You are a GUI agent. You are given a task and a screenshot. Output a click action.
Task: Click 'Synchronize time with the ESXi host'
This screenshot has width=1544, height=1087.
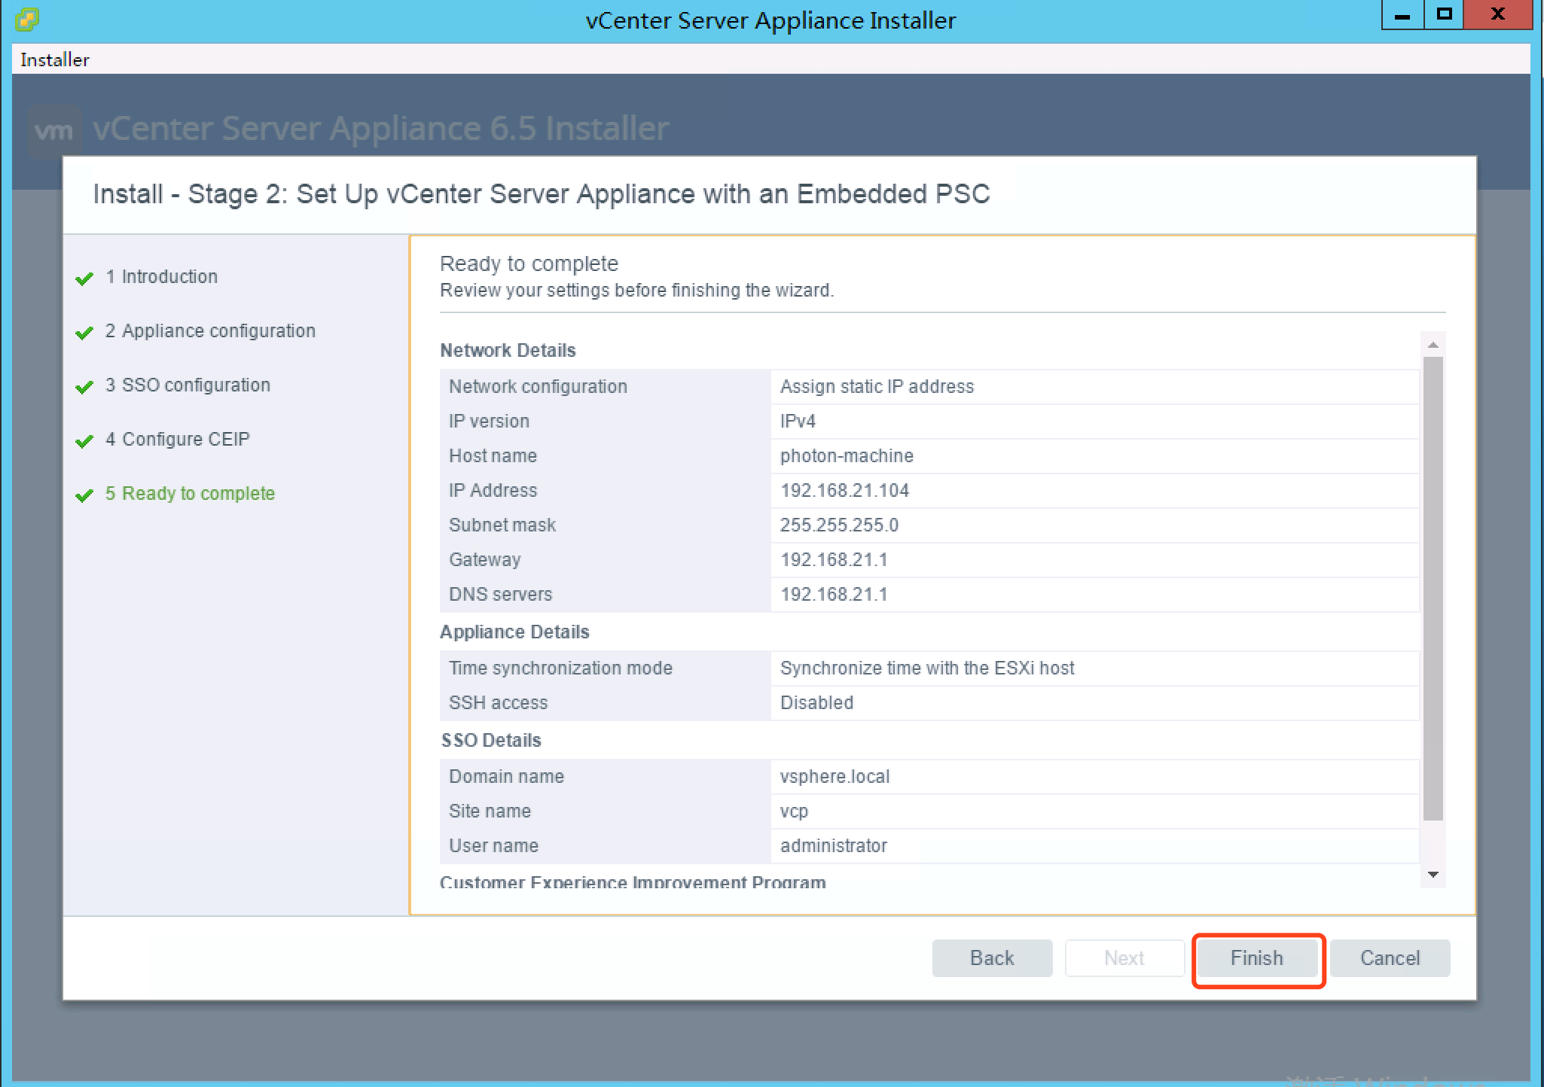(x=927, y=668)
